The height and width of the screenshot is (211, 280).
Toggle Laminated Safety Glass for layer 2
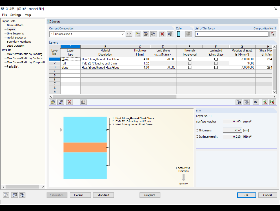click(216, 63)
